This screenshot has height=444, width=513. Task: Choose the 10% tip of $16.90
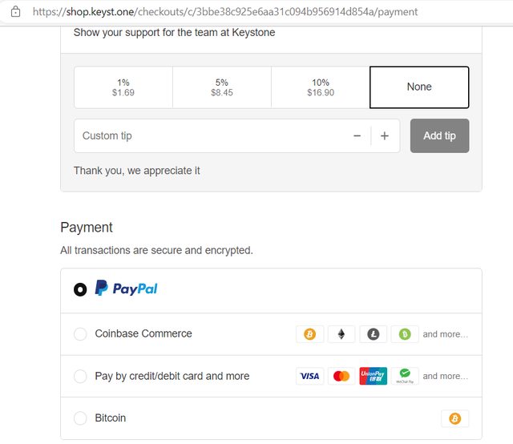[321, 87]
